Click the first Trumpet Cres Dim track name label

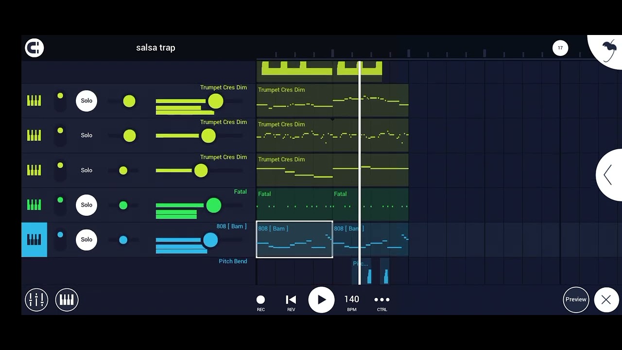224,87
